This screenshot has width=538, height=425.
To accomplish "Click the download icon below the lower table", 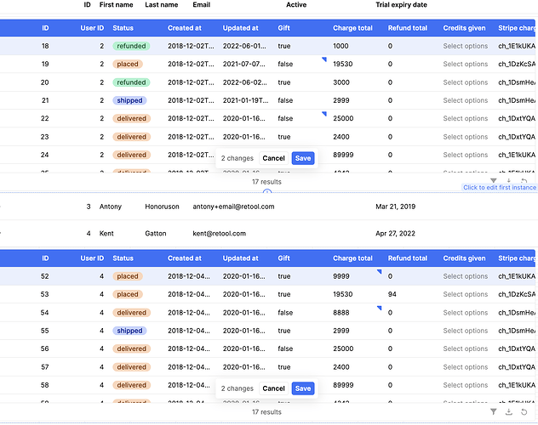I will coord(509,411).
